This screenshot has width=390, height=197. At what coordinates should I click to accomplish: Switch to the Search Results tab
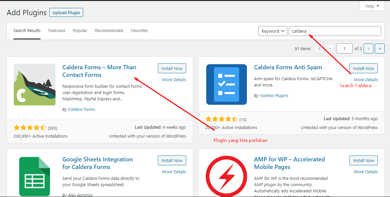(x=27, y=31)
